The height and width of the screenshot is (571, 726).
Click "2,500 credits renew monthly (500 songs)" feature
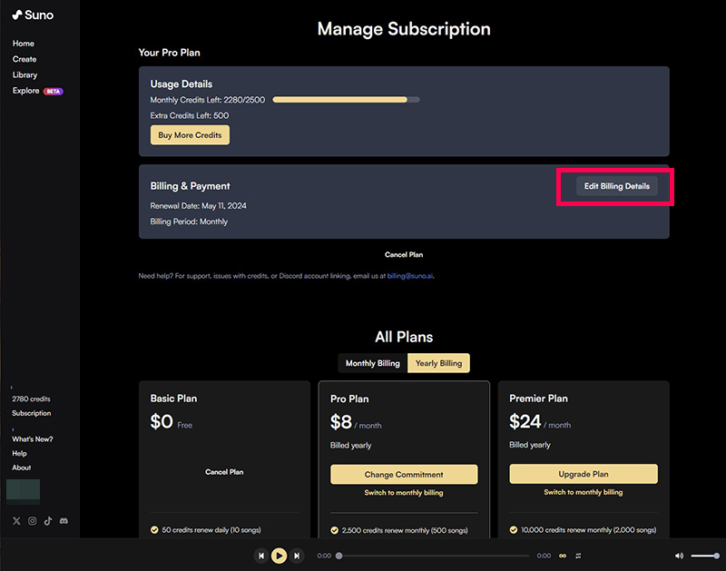pos(405,530)
